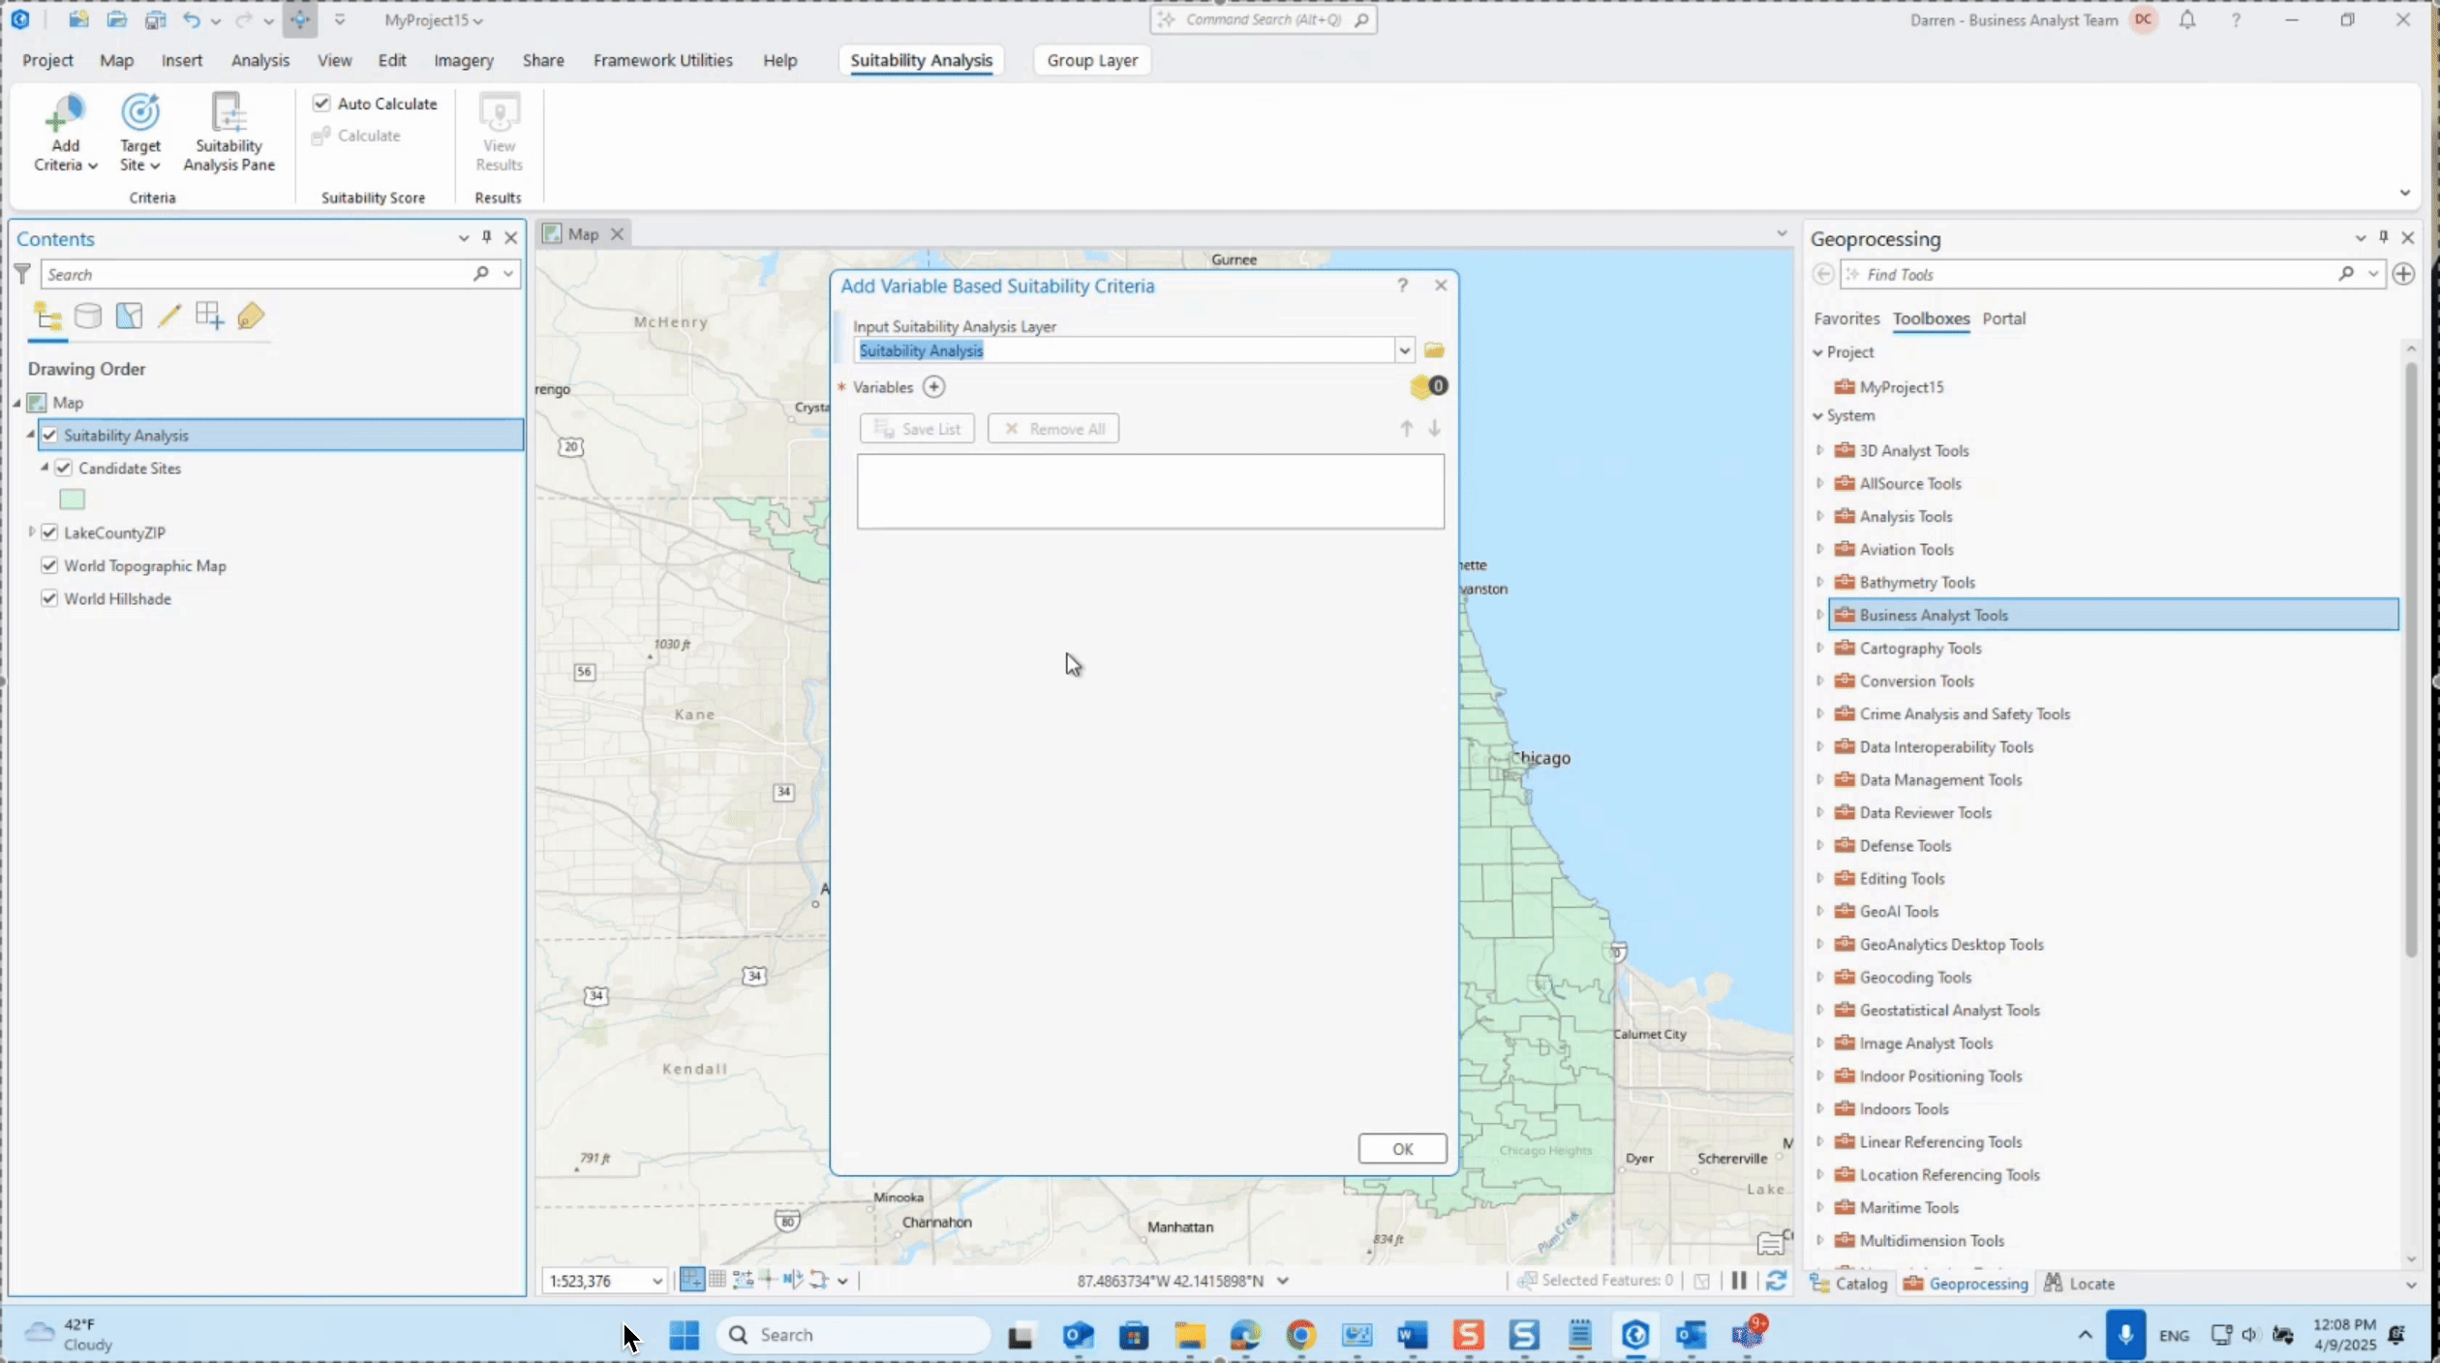2440x1363 pixels.
Task: Click the Remove All button
Action: (x=1053, y=428)
